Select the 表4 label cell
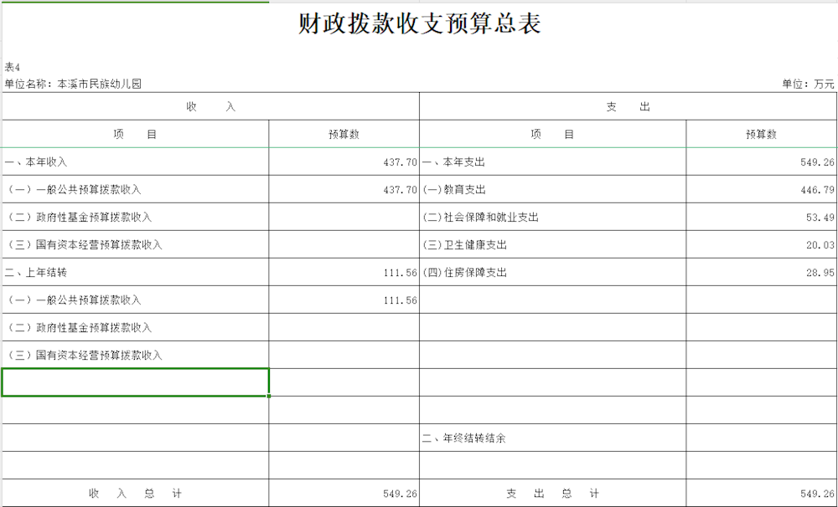 click(x=13, y=67)
